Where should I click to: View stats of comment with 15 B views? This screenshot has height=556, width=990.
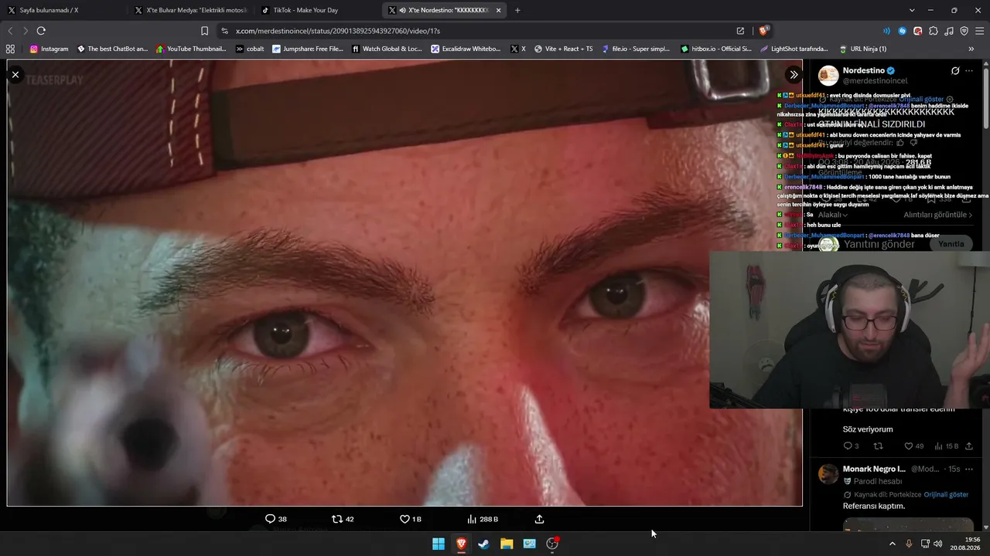(947, 446)
